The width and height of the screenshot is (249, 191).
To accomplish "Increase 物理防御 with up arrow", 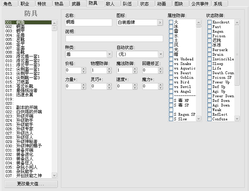I will click(109, 69).
